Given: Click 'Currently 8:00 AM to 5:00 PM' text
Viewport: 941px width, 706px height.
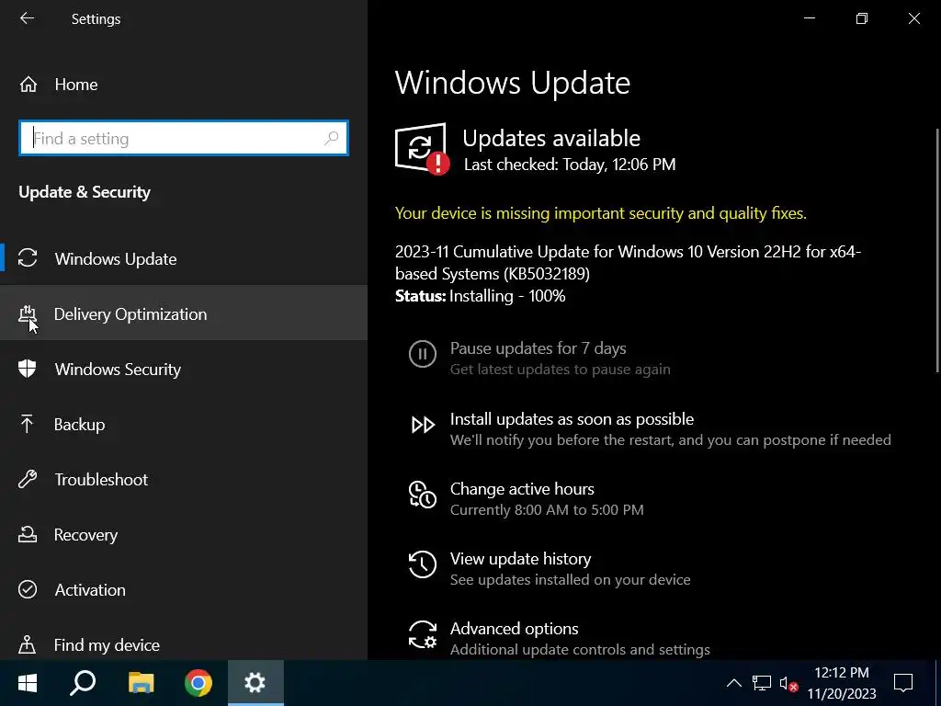Looking at the screenshot, I should click(547, 509).
